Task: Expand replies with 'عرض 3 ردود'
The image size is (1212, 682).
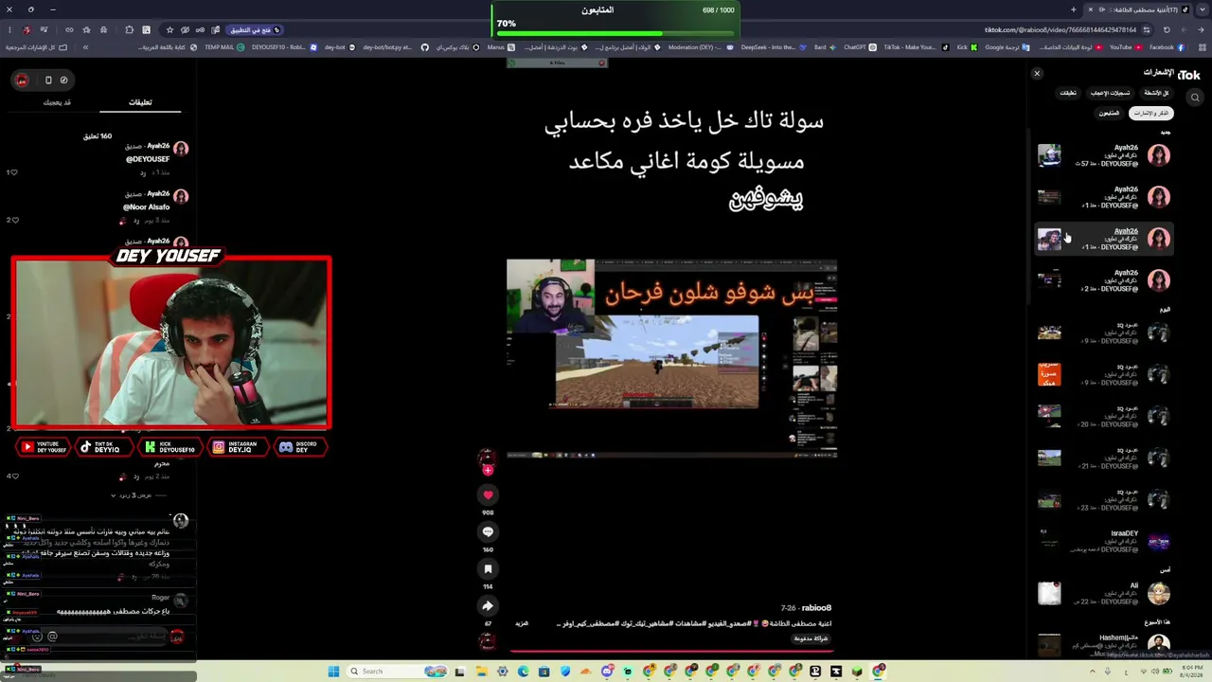Action: (x=133, y=495)
